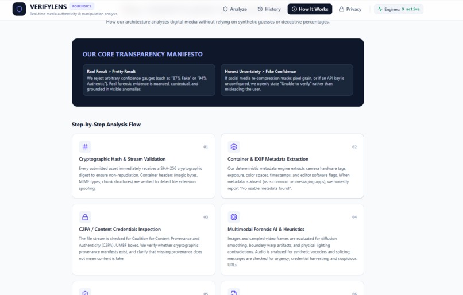Click the tagline 'Real-time media authenticity & manipulation analysis'
This screenshot has height=295, width=463.
click(74, 14)
